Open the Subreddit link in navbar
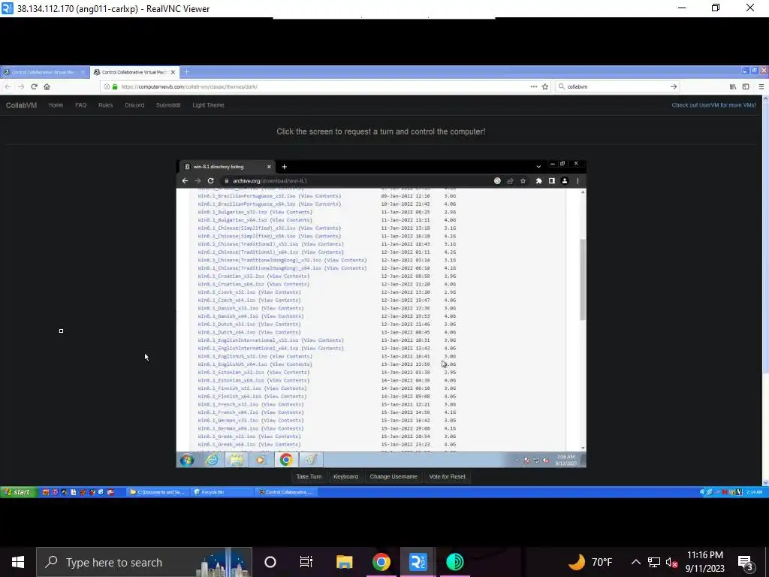This screenshot has width=769, height=577. click(x=168, y=105)
